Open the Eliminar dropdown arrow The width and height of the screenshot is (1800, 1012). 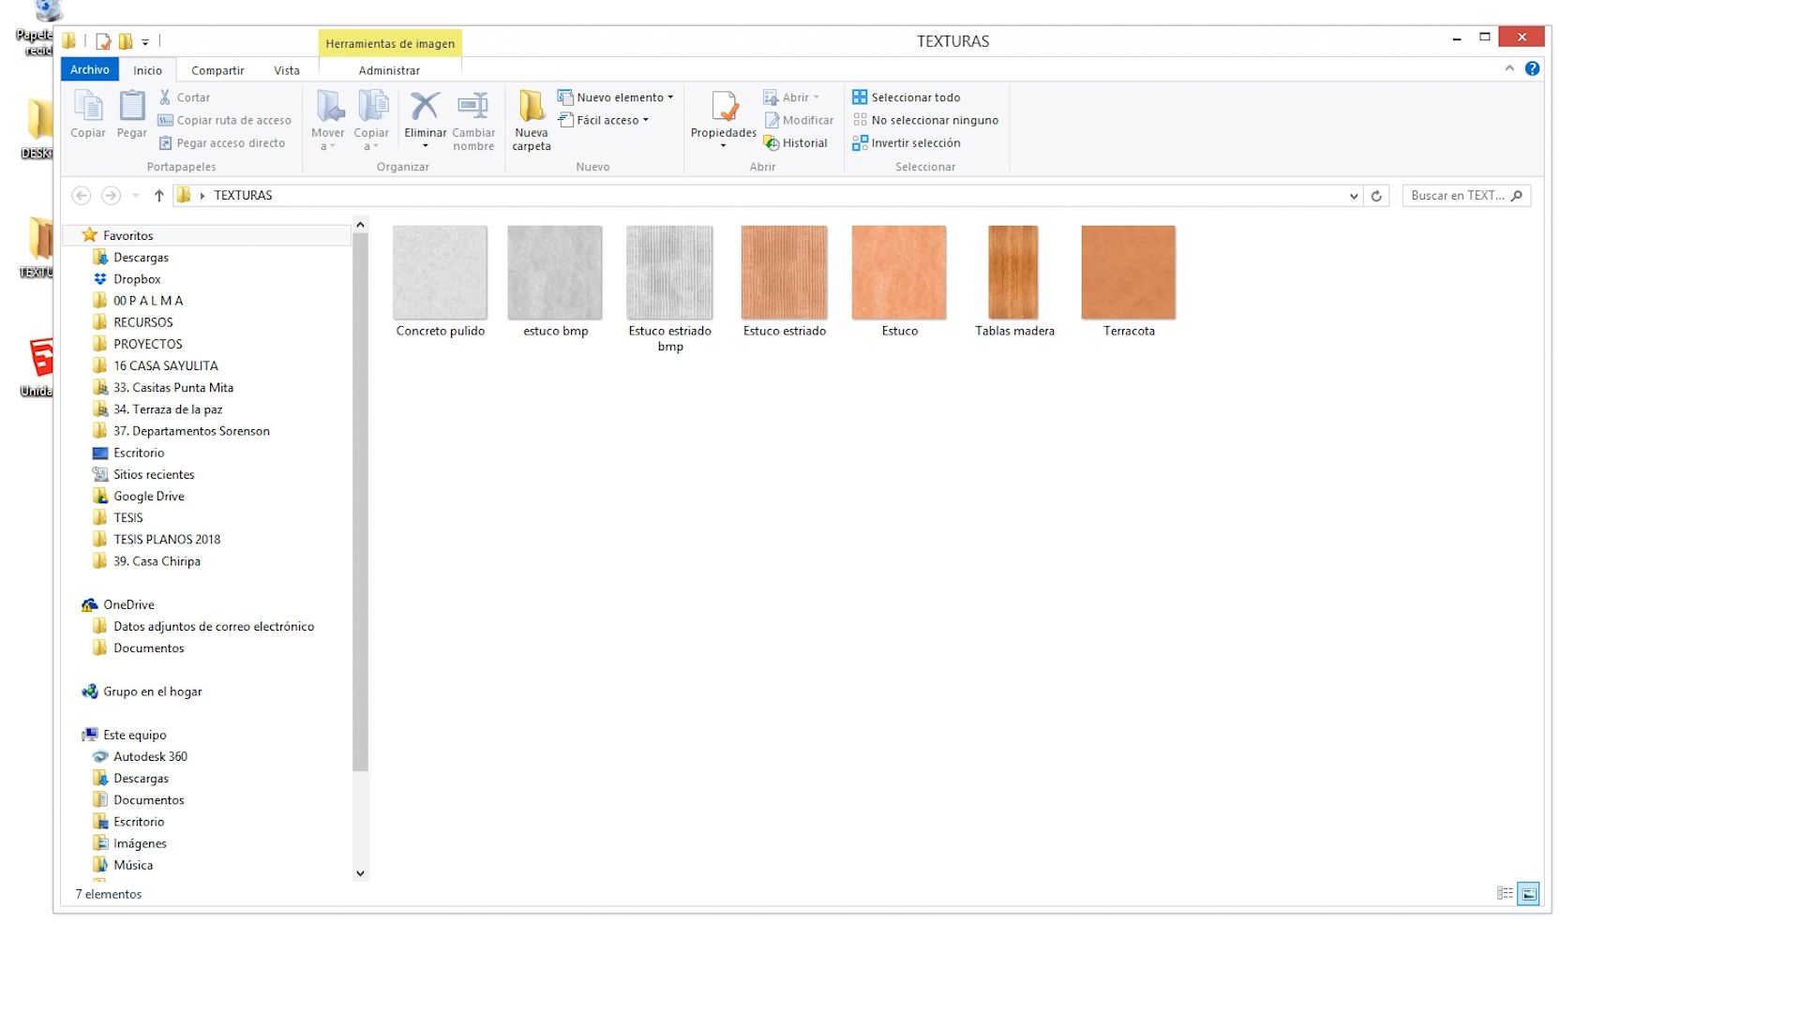pos(425,146)
